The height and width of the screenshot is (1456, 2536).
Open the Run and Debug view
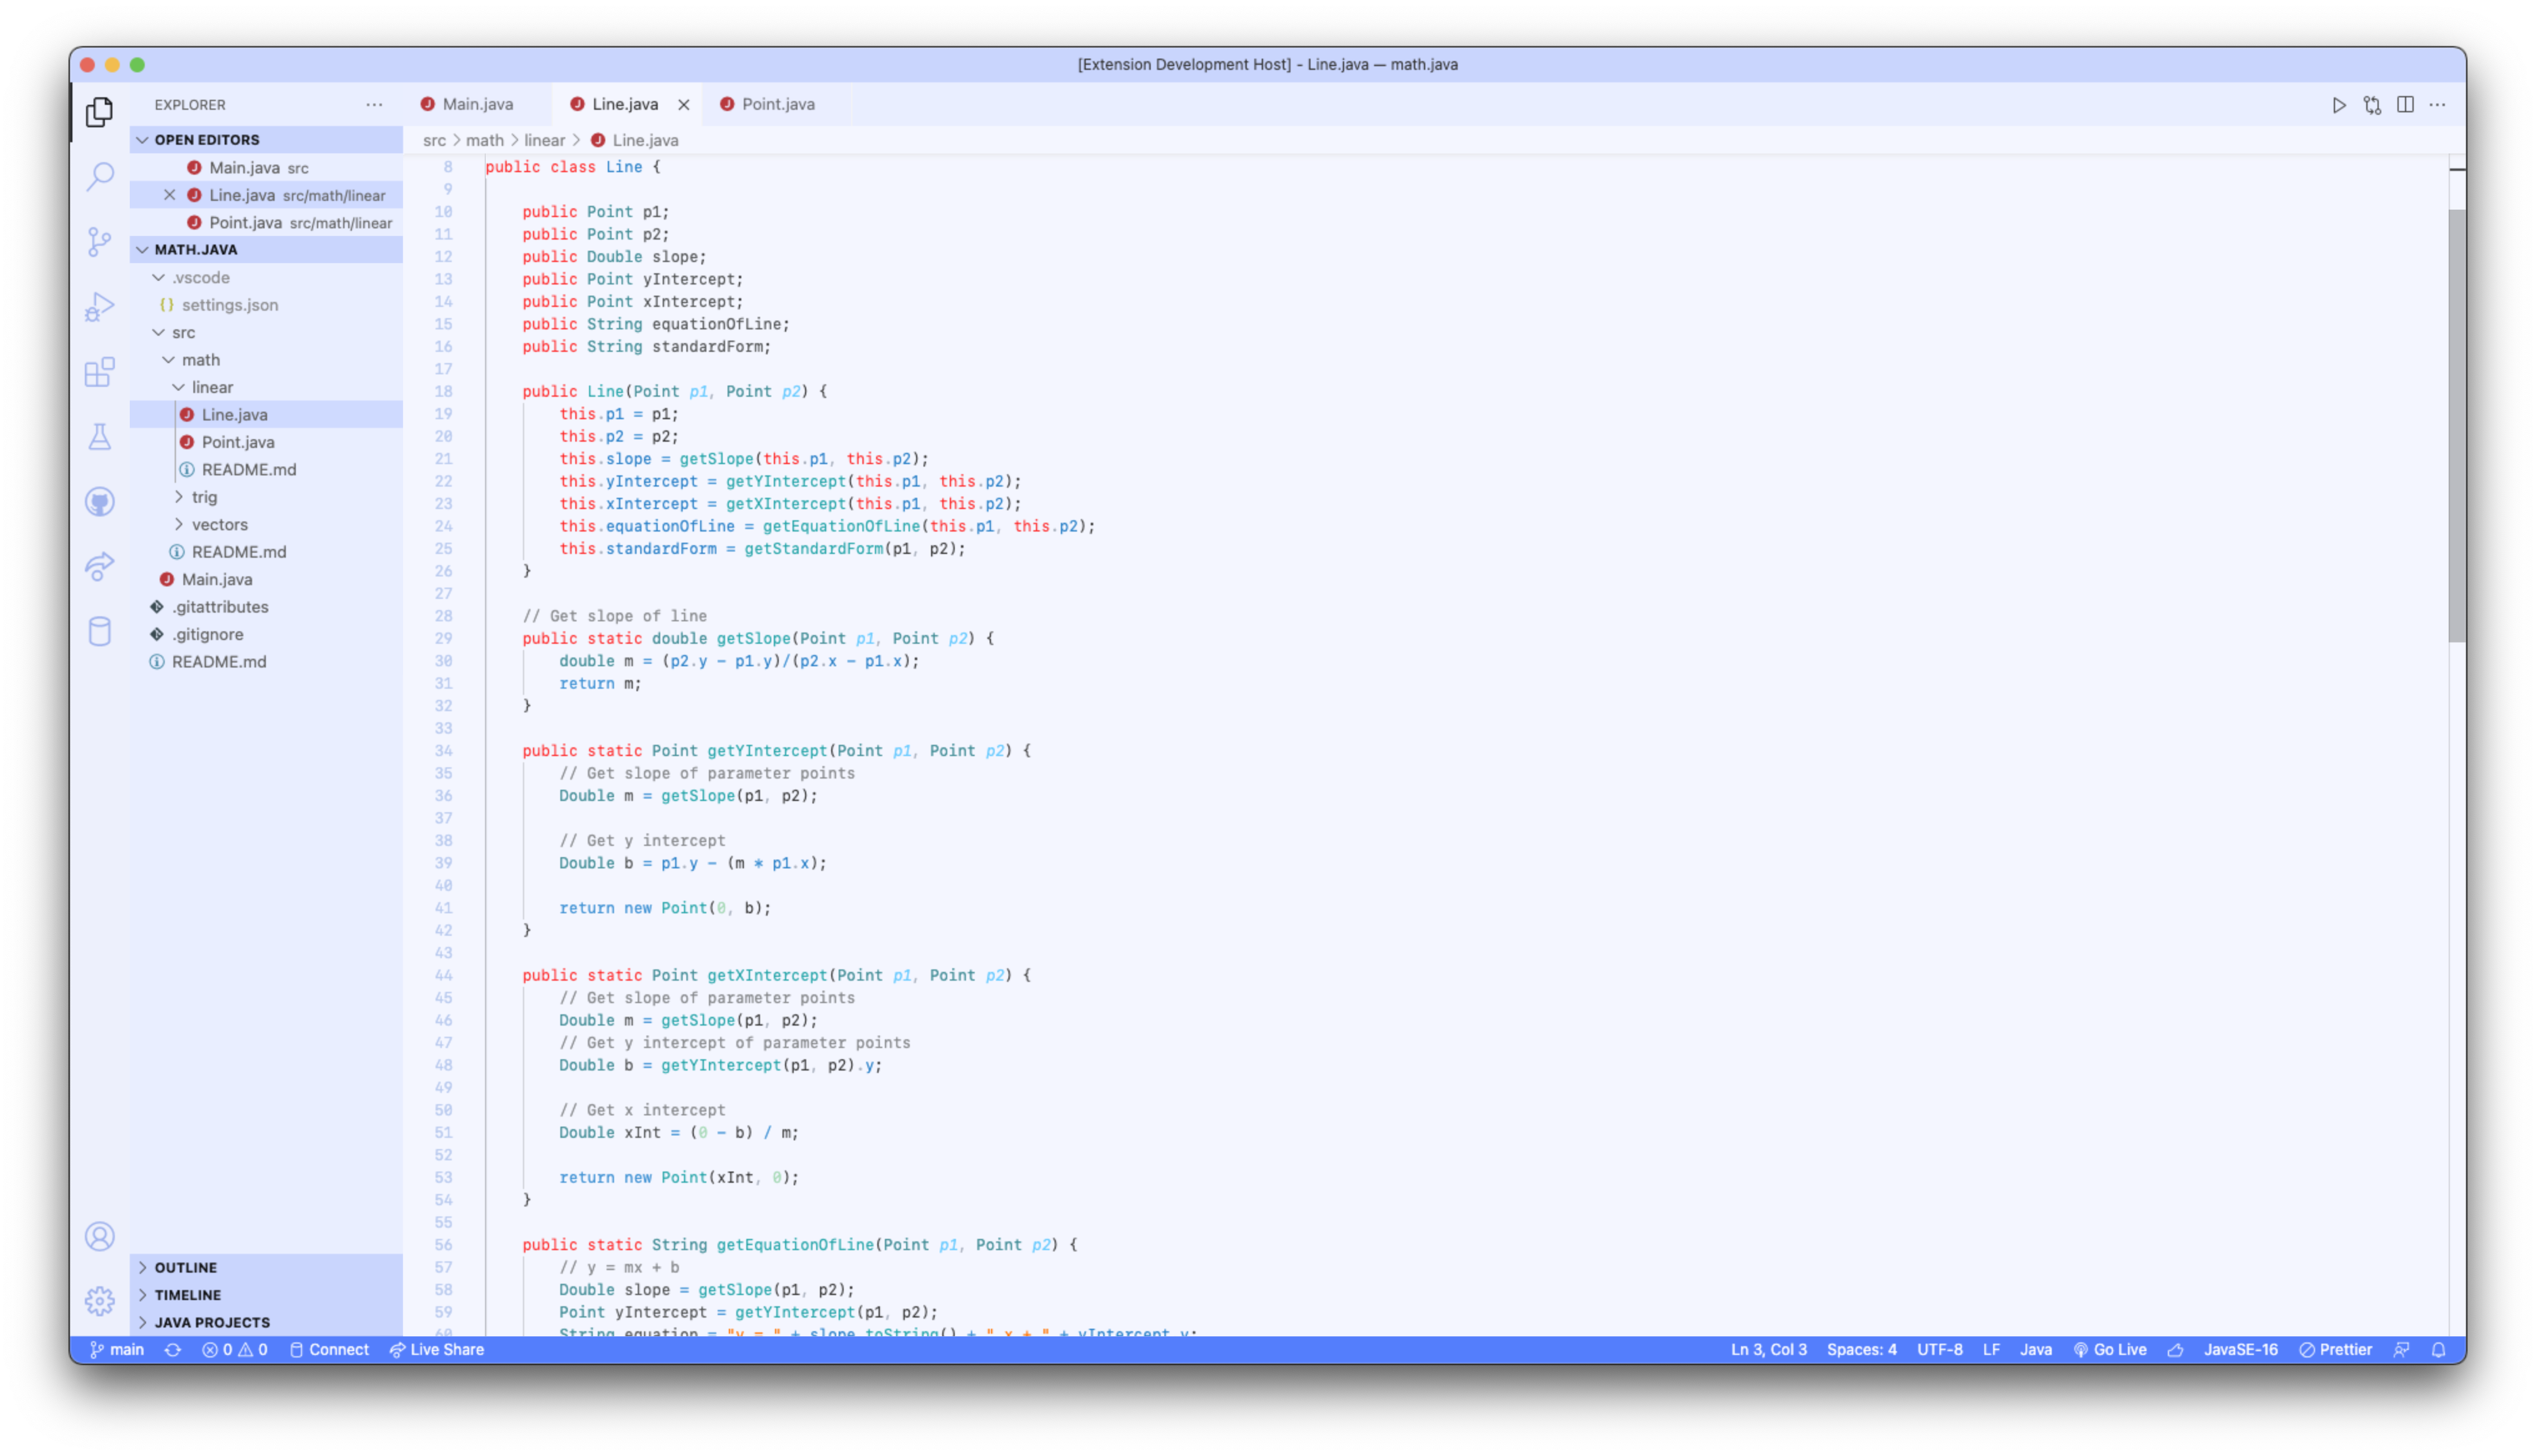pyautogui.click(x=100, y=306)
